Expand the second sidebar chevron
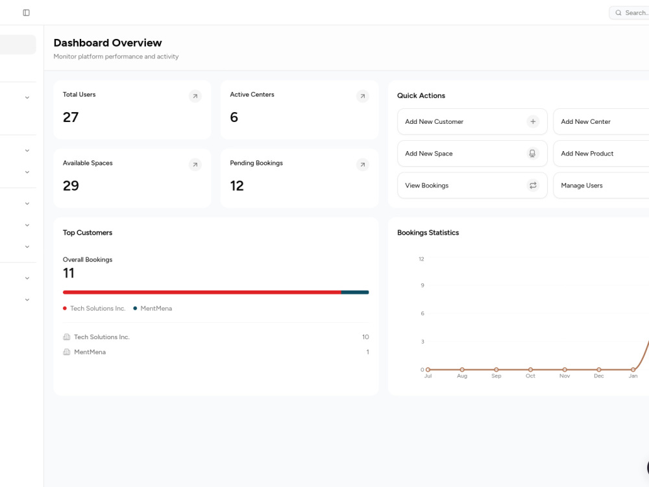Viewport: 649px width, 487px height. (x=27, y=150)
